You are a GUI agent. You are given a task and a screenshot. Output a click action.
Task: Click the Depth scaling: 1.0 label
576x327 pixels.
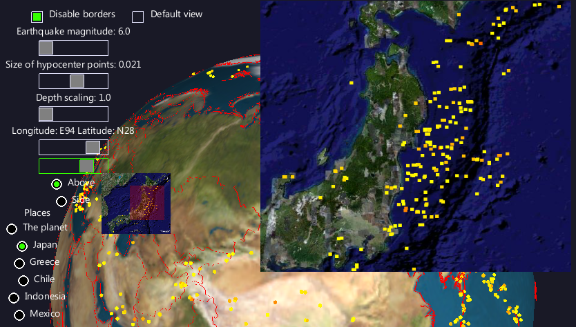[x=73, y=98]
